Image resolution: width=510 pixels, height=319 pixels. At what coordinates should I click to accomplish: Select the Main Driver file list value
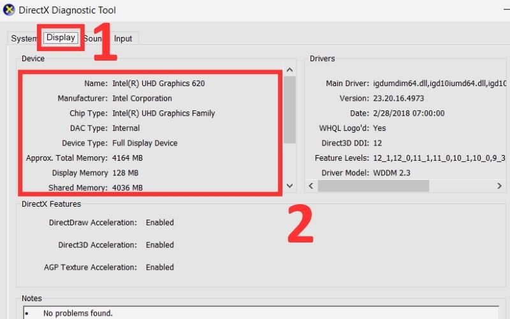tap(439, 84)
